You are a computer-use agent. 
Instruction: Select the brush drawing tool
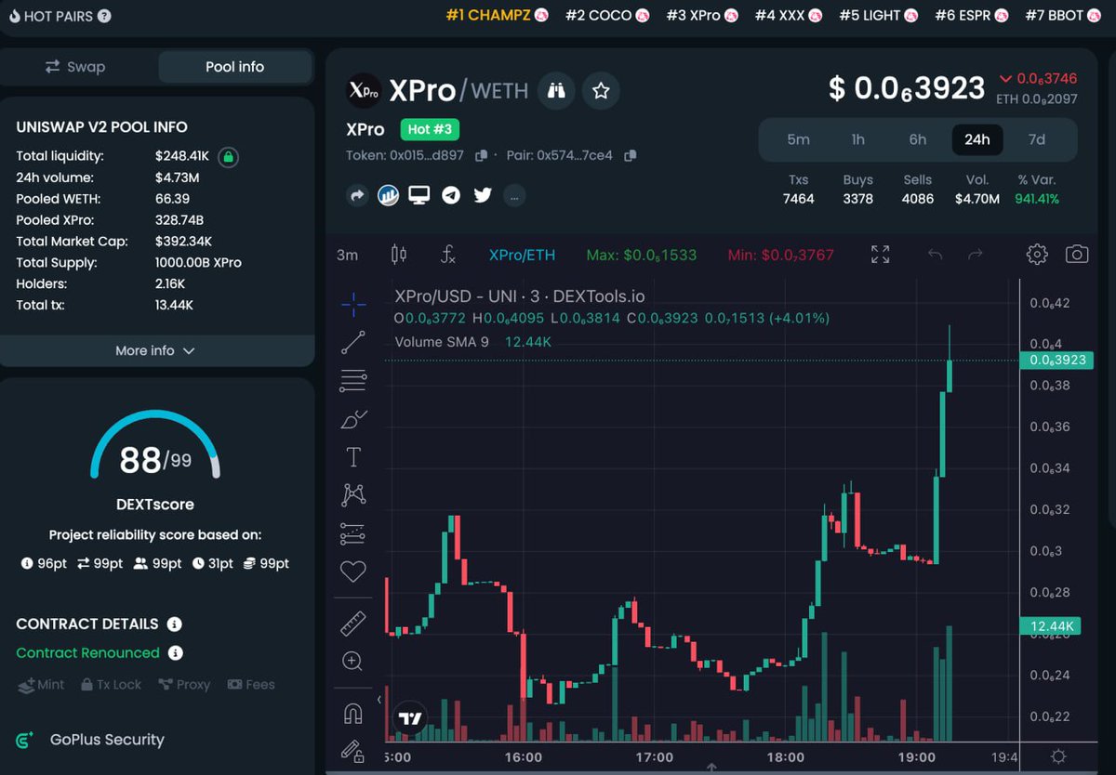(353, 419)
